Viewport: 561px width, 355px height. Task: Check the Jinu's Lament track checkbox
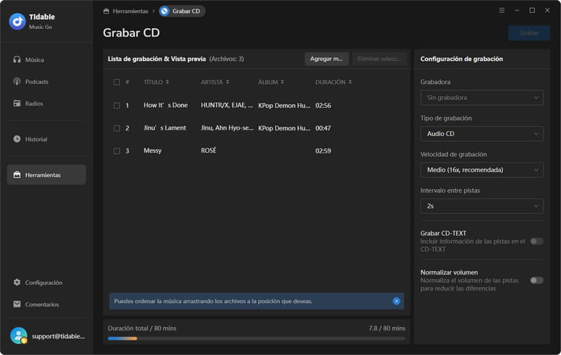[116, 128]
